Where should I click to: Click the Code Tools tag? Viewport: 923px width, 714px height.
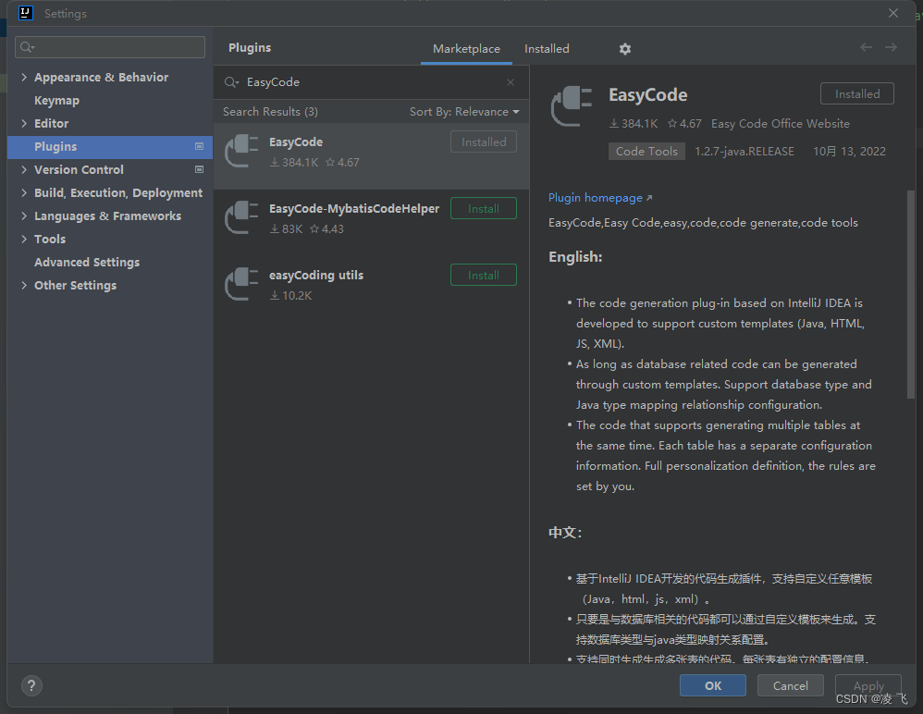[x=646, y=152]
